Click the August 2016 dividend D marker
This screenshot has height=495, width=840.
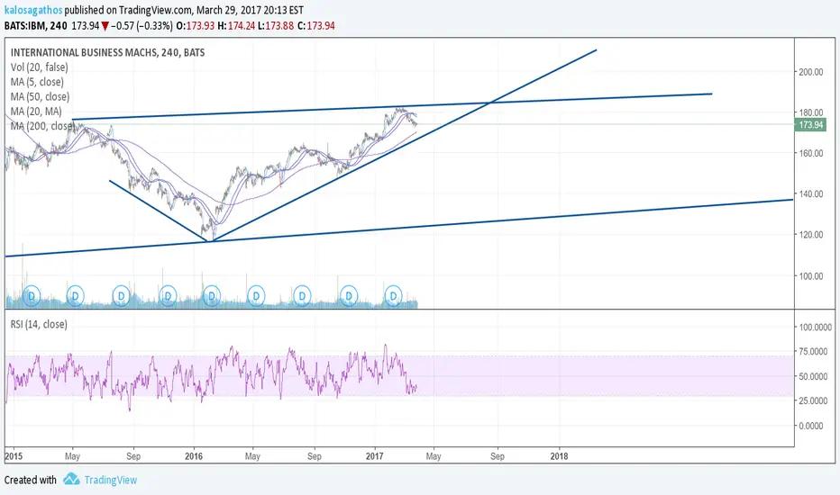click(x=302, y=295)
